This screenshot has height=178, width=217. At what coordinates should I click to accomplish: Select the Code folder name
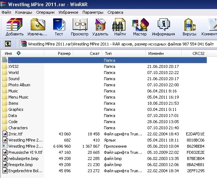pos(13,122)
